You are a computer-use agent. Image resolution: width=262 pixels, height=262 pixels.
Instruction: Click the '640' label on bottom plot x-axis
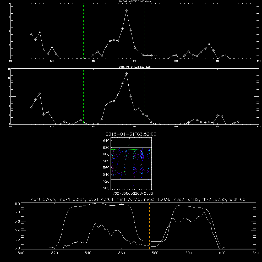(x=256, y=253)
